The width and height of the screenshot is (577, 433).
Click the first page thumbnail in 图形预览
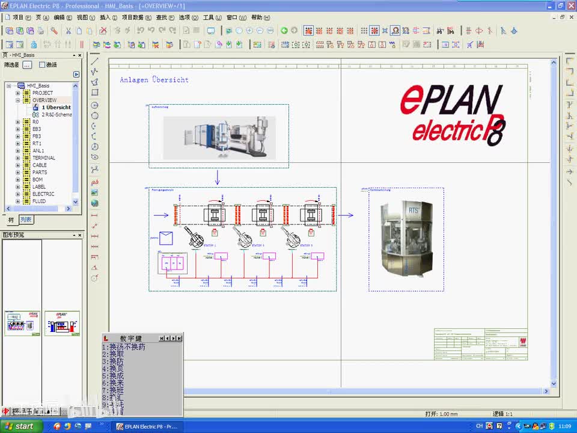pyautogui.click(x=22, y=324)
